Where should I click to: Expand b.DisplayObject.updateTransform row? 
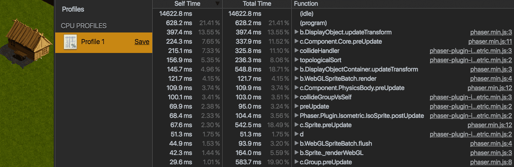[296, 32]
